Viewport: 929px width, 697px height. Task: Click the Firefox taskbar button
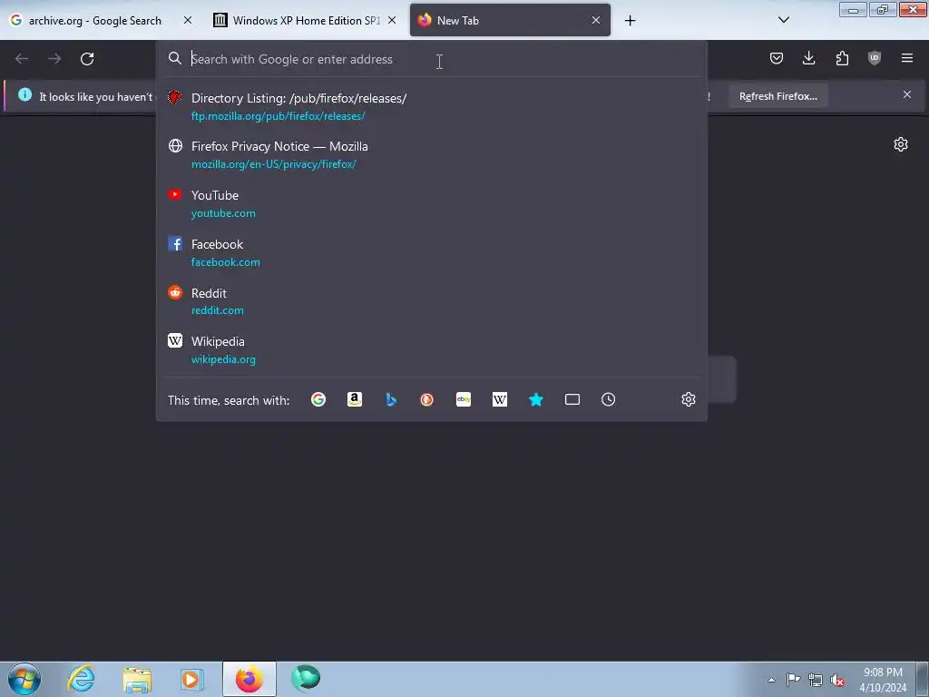[x=249, y=679]
